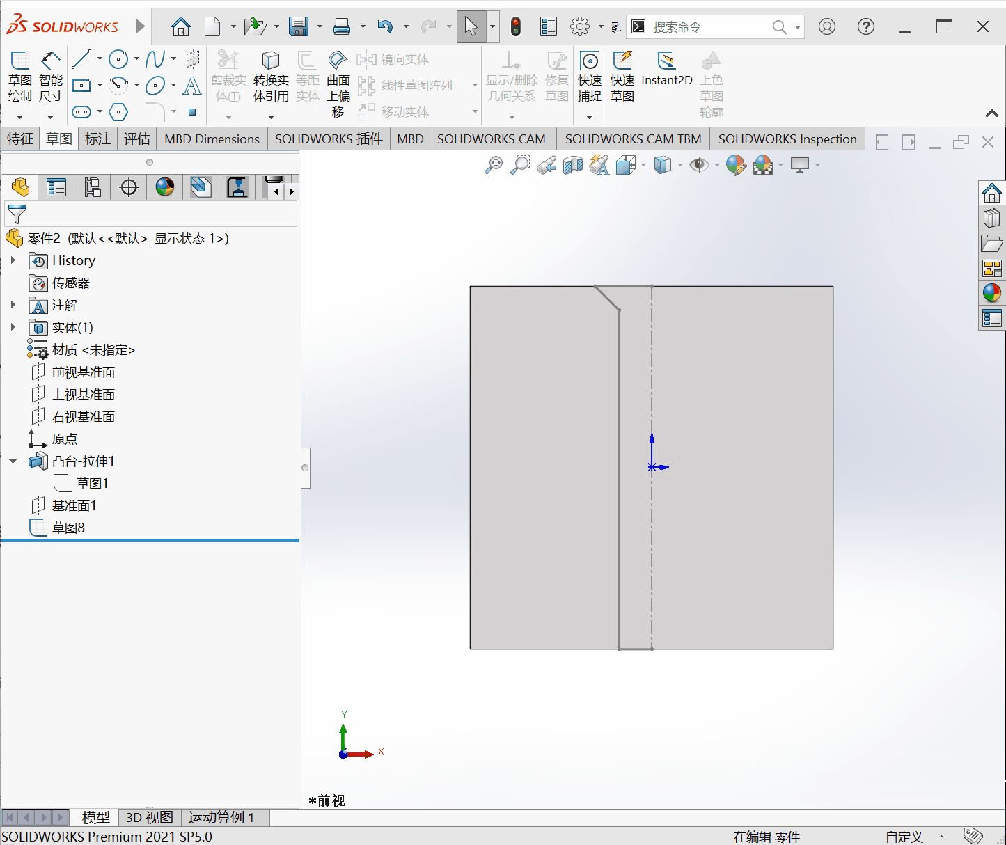
Task: Open the DimXpertManager crosshair tab
Action: coord(129,187)
